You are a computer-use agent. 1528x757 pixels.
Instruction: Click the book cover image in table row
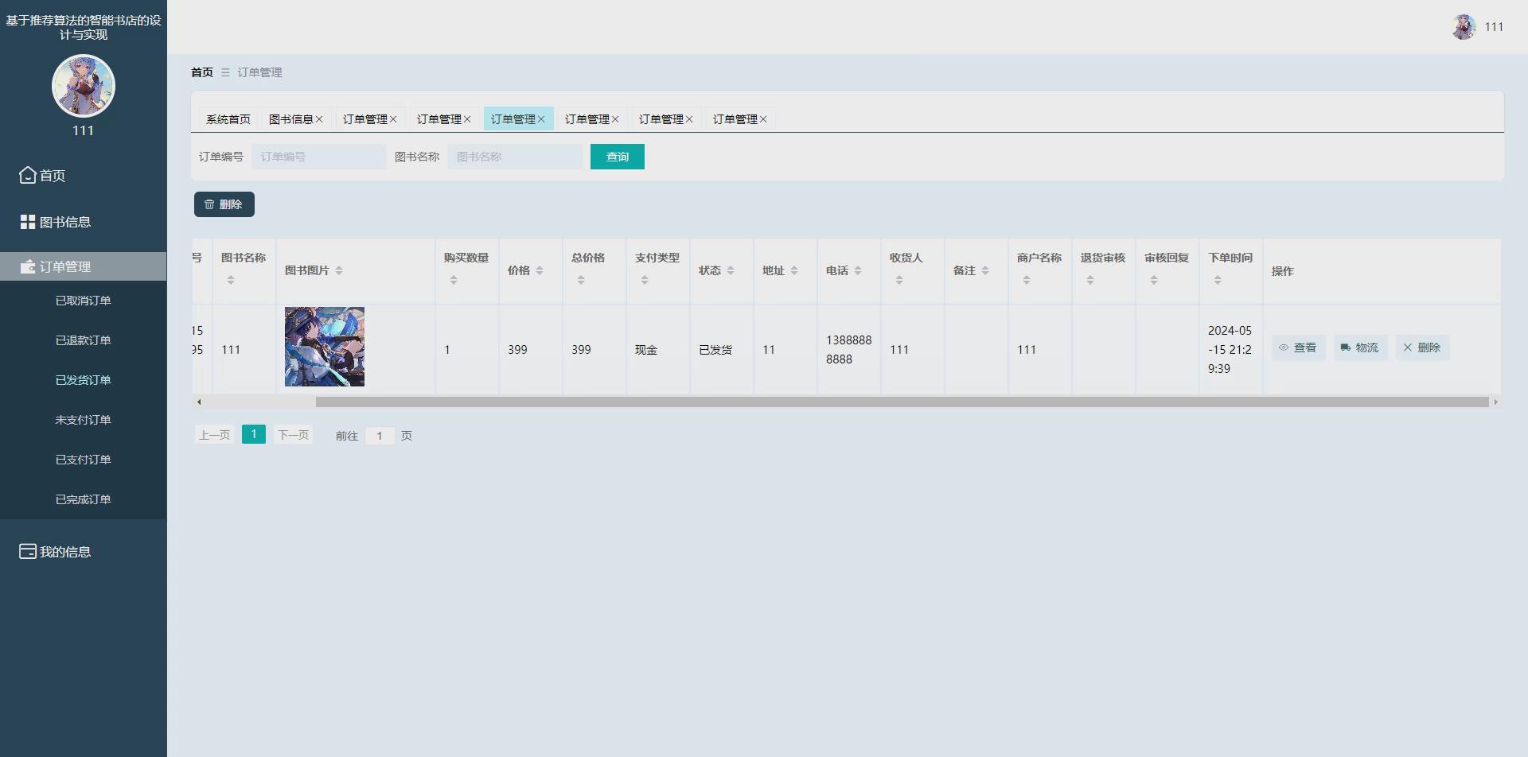pyautogui.click(x=325, y=347)
